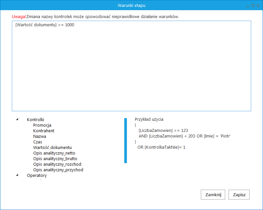This screenshot has height=210, width=263.
Task: Click the Przykład użycia heading
Action: 149,119
